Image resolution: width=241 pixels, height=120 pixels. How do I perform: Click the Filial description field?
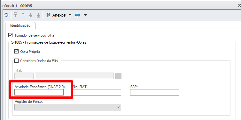point(74,76)
